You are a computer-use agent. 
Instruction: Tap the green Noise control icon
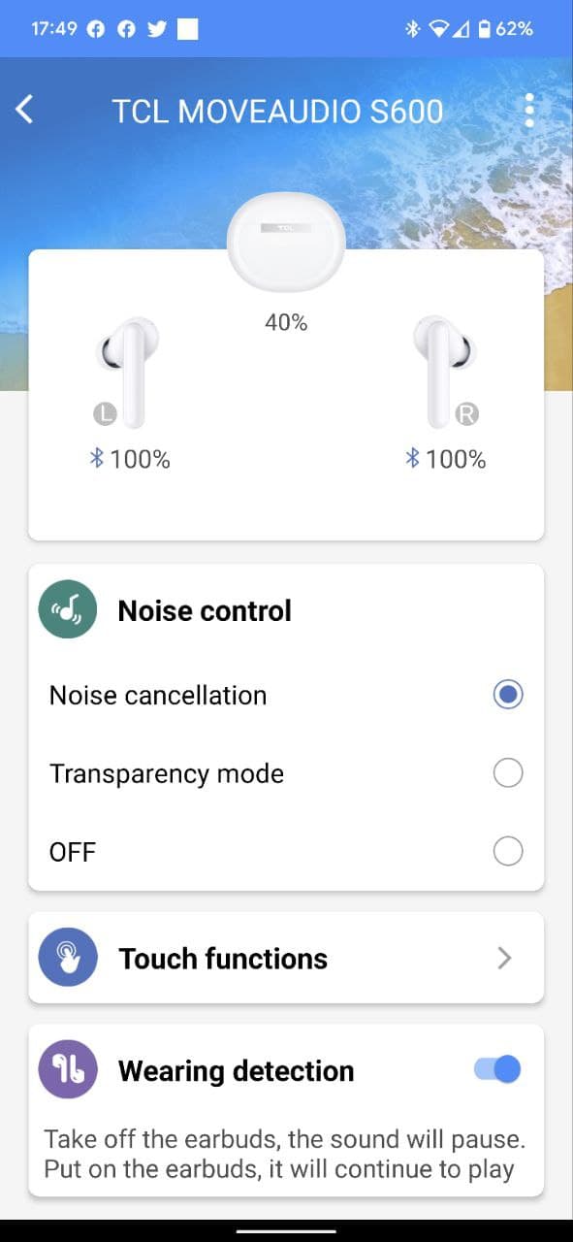tap(68, 609)
